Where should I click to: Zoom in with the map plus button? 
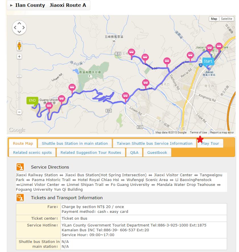(19, 56)
